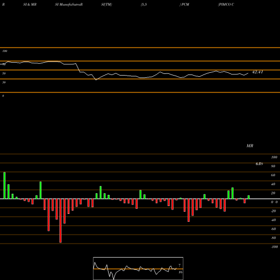Screen dimensions: 280x280
Task: Click the 40 label on the MR axis
Action: (x=273, y=184)
